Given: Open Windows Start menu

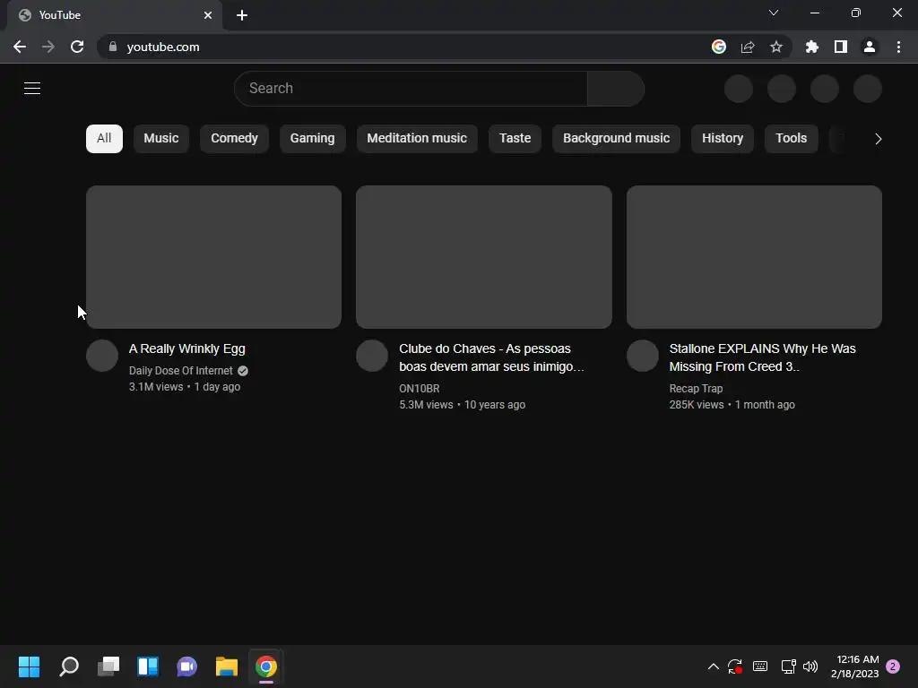Looking at the screenshot, I should pyautogui.click(x=30, y=666).
